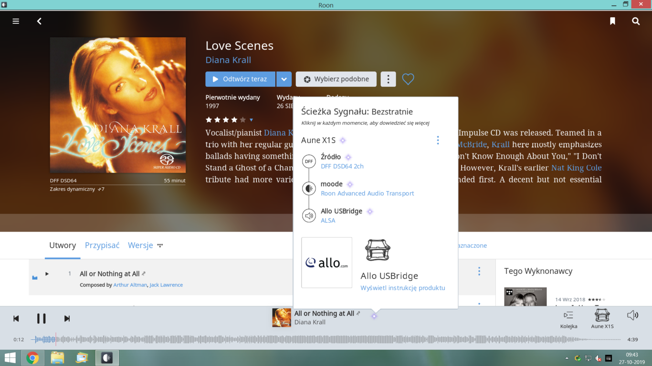Click the now-playing title All or Nothing at All
This screenshot has width=652, height=366.
tap(324, 314)
